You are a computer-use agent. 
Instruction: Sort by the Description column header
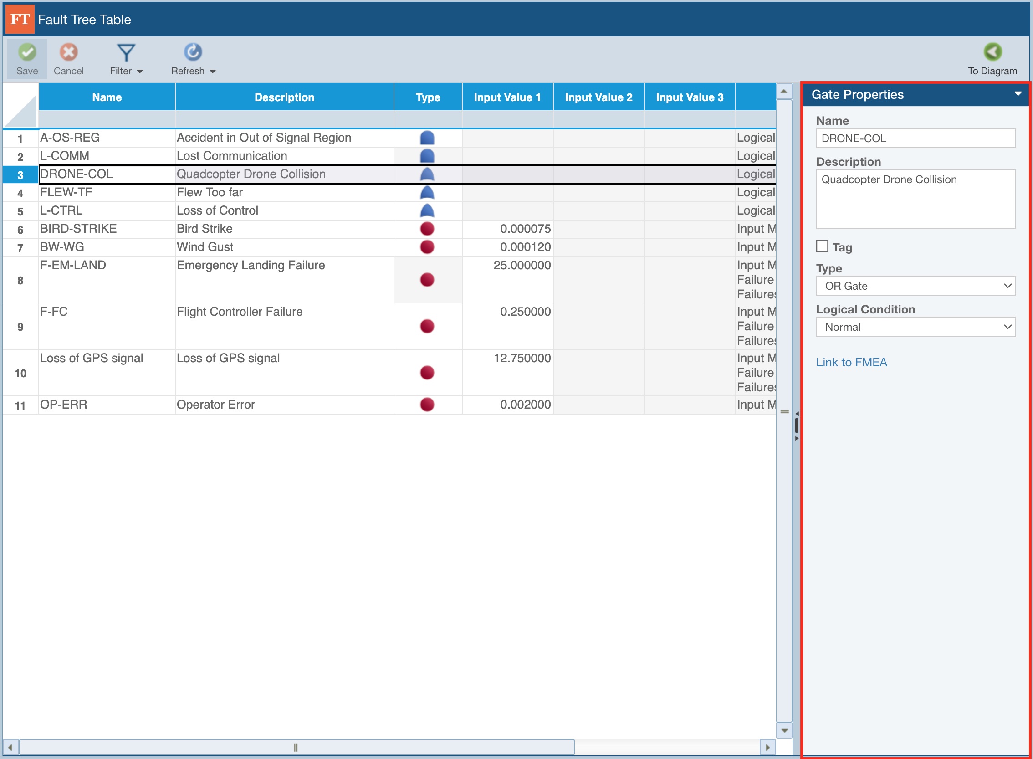tap(284, 97)
